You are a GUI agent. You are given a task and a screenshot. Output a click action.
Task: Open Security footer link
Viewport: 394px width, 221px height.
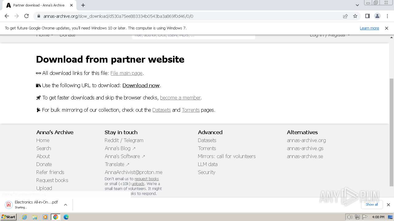(207, 172)
